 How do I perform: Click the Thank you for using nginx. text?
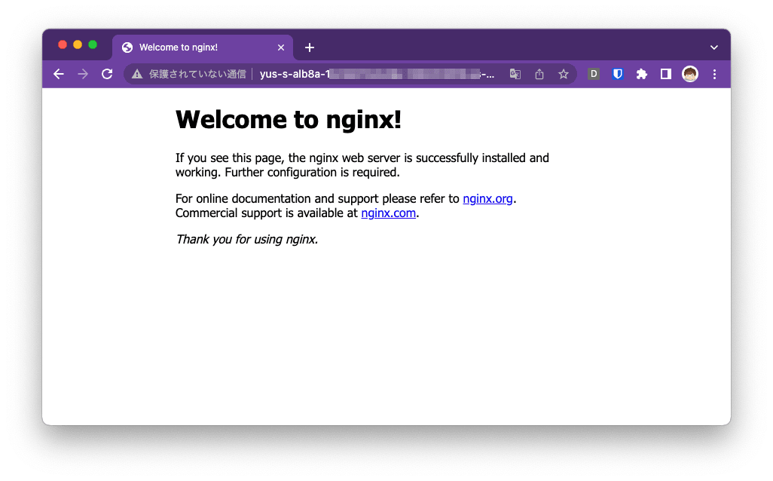(x=247, y=239)
